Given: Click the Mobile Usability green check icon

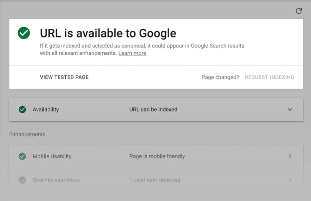Looking at the screenshot, I should tap(22, 156).
